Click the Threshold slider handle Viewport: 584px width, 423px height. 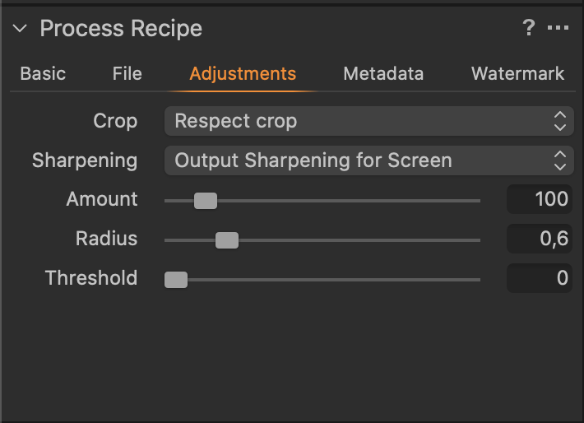pos(176,279)
